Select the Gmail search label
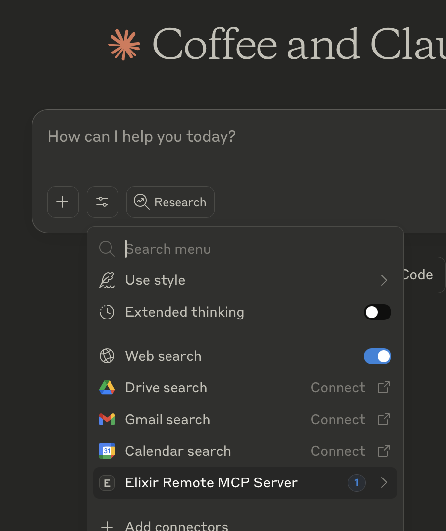The width and height of the screenshot is (446, 531). tap(168, 419)
